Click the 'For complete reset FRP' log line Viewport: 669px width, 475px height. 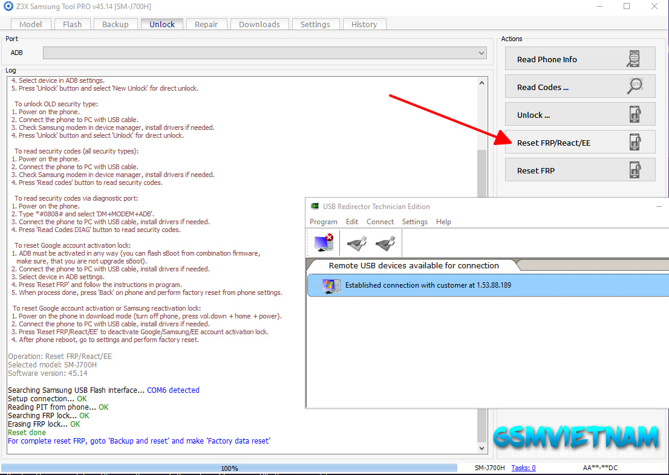tap(139, 441)
